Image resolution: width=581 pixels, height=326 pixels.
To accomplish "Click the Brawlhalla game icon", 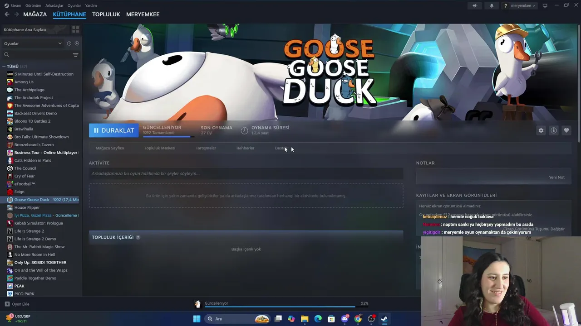I will (10, 129).
